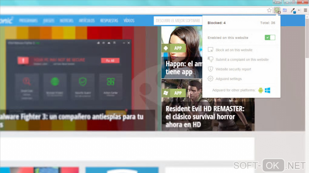Screen dimensions: 309x173
Task: Click the eyedropper extension icon
Action: tap(293, 11)
